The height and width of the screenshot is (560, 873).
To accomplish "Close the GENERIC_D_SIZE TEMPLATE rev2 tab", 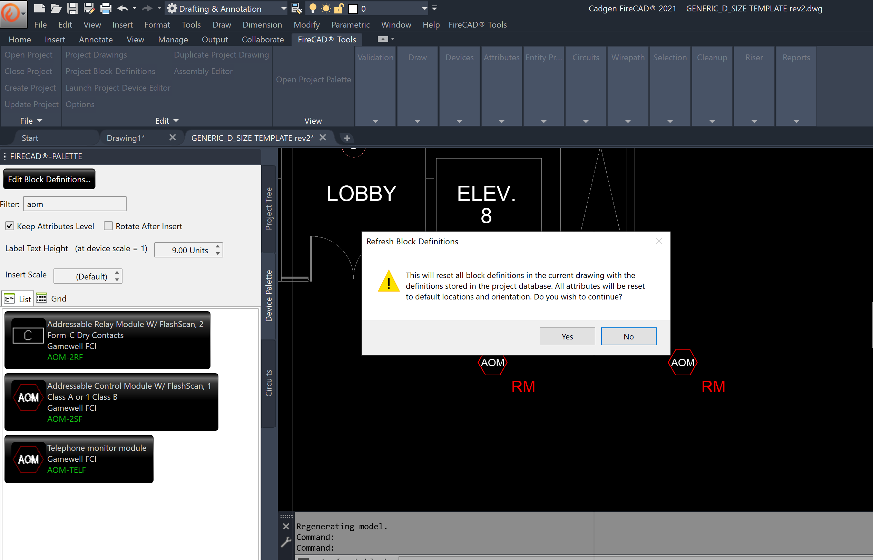I will click(x=323, y=138).
